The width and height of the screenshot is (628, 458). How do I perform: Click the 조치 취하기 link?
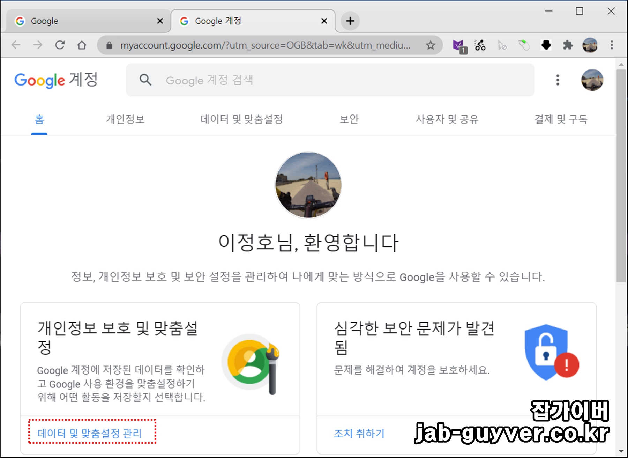coord(359,433)
